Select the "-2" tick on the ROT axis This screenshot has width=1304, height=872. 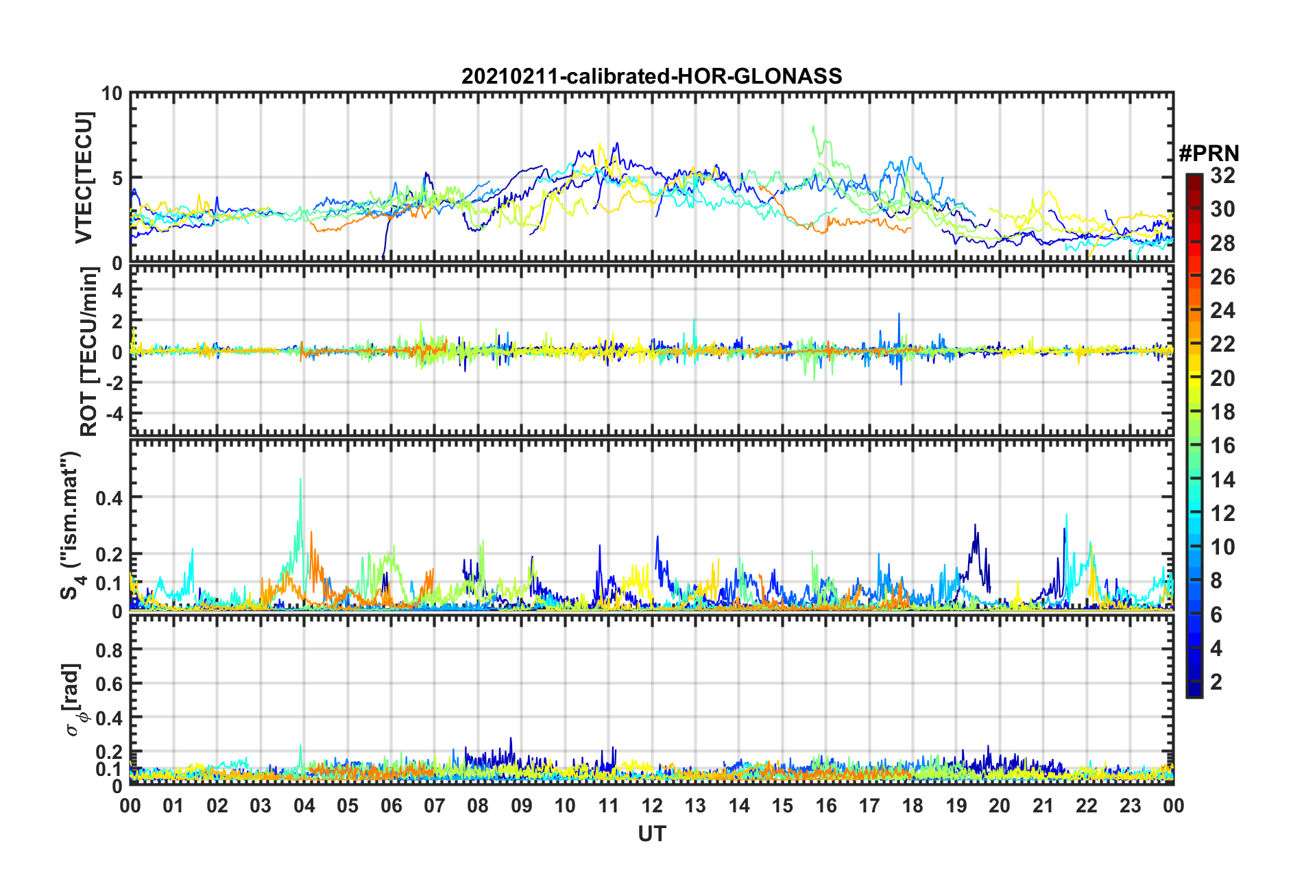pos(114,383)
